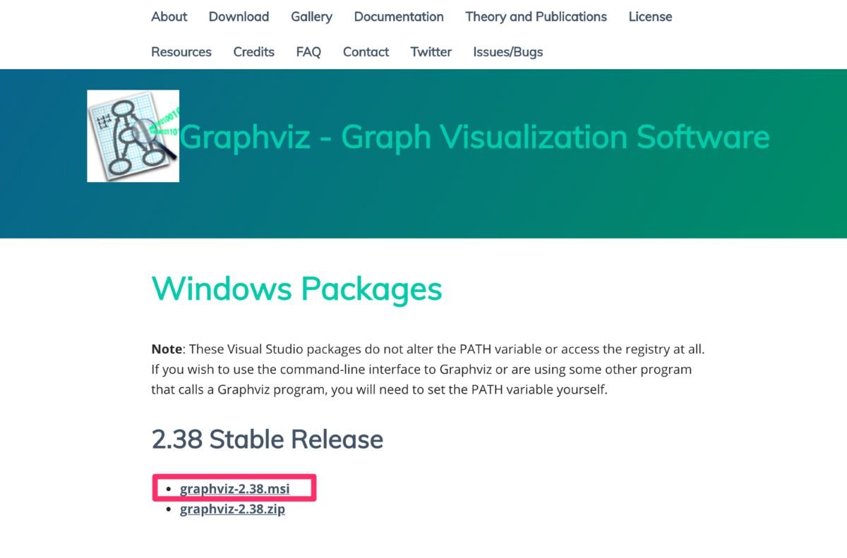Open the Credits page
Image resolution: width=847 pixels, height=558 pixels.
point(253,52)
